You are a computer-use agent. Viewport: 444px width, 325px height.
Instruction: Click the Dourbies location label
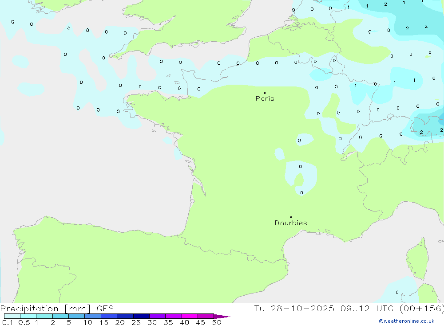pyautogui.click(x=291, y=223)
